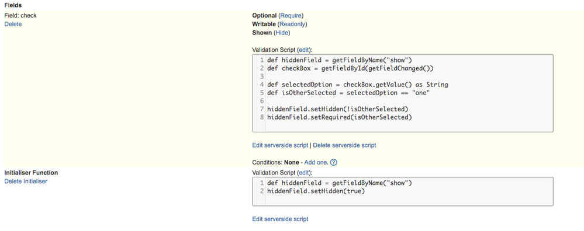The image size is (584, 231).
Task: Place cursor on setRequired(isOtherSelected) code line
Action: [x=339, y=117]
